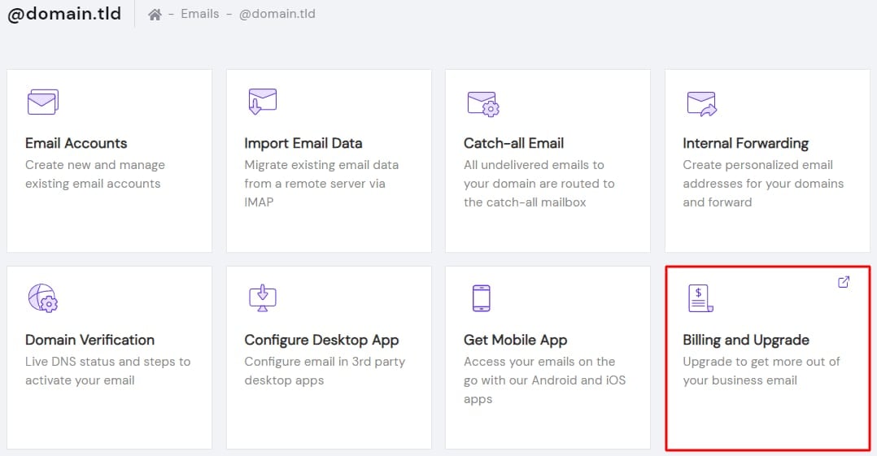Click the Email Accounts envelope icon
877x456 pixels.
(42, 102)
